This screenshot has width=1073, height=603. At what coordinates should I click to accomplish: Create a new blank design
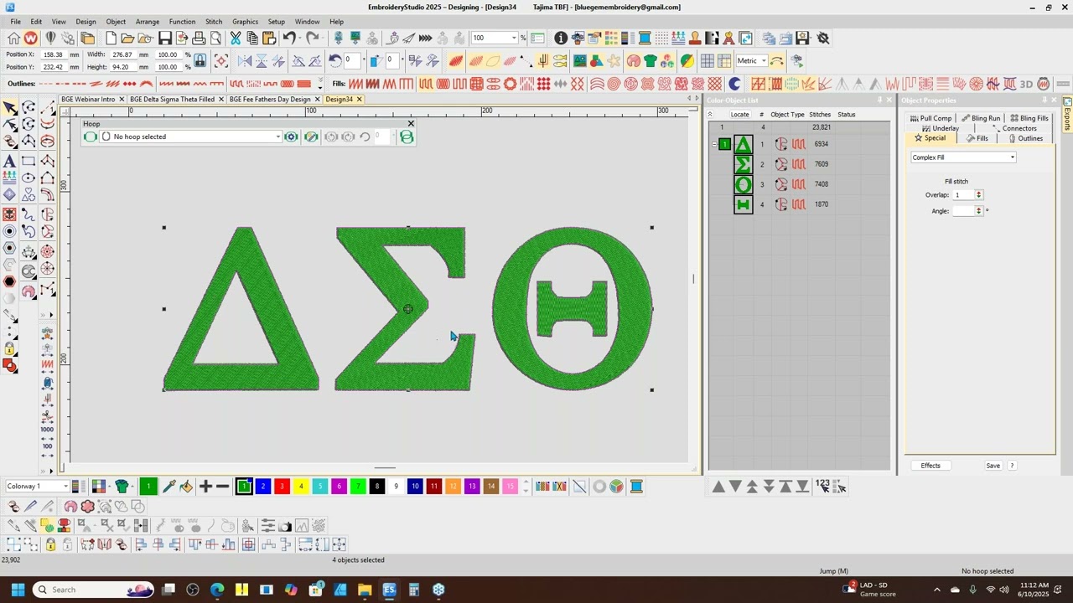pyautogui.click(x=111, y=39)
